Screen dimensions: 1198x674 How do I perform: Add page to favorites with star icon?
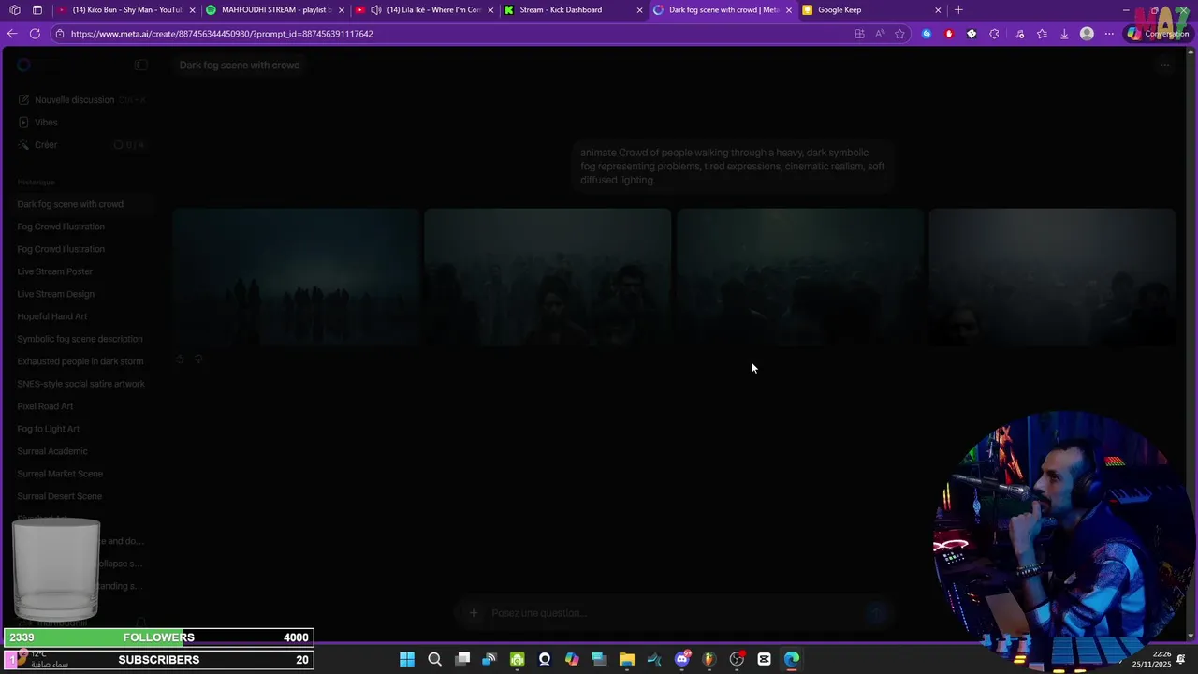click(899, 34)
